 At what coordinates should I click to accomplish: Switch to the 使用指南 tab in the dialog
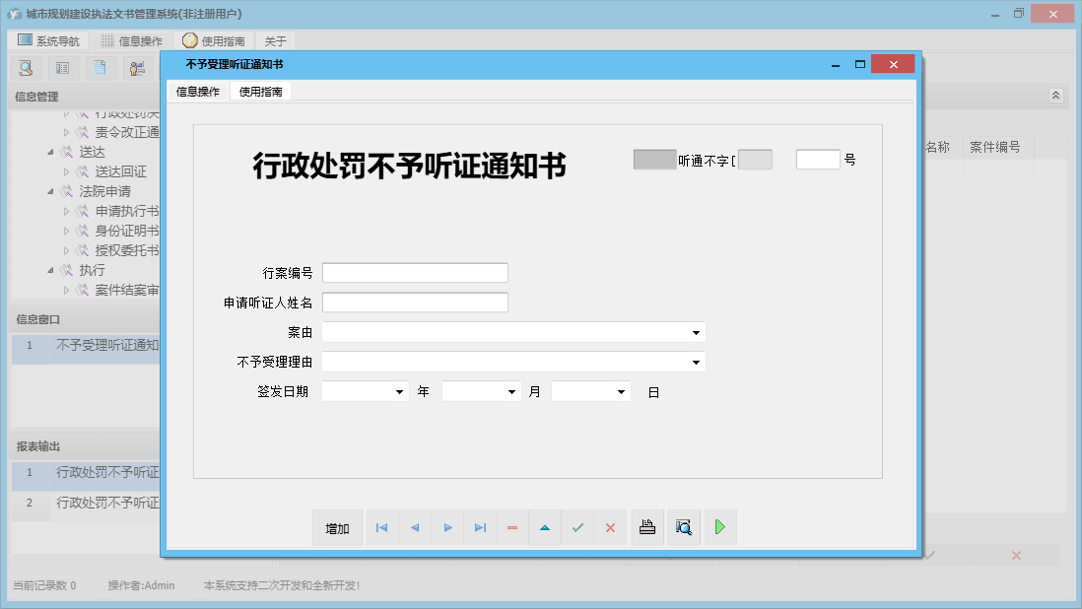(x=259, y=91)
